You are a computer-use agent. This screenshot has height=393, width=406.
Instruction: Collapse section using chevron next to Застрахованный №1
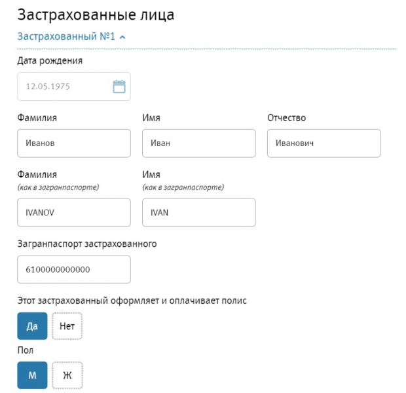pyautogui.click(x=122, y=37)
